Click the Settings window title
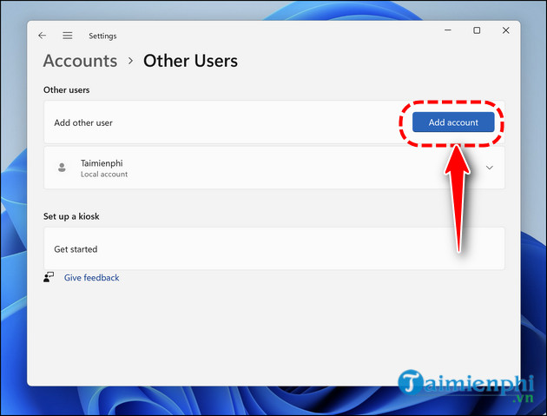The width and height of the screenshot is (547, 416). point(102,36)
